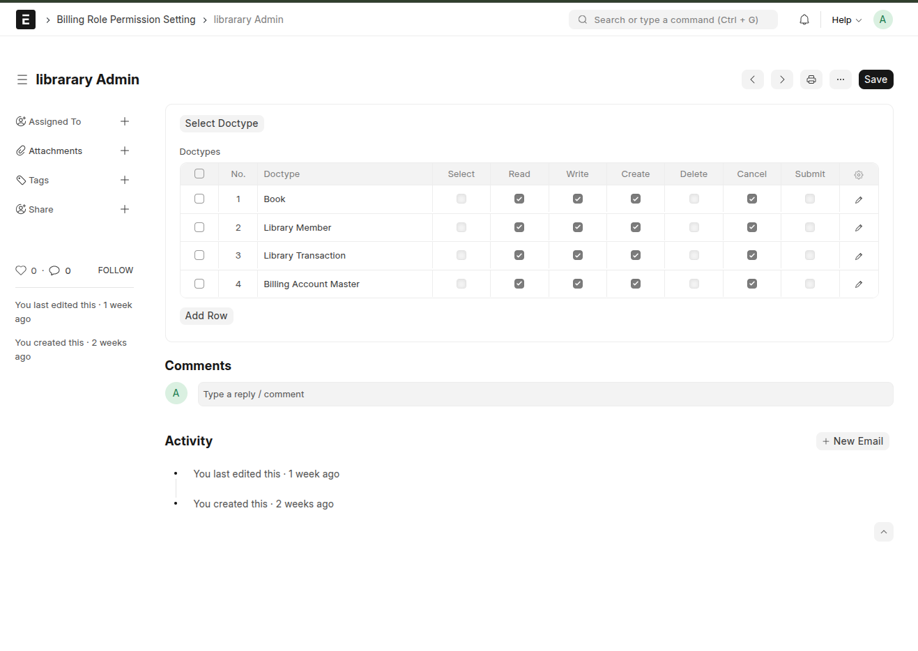Open the Help dropdown menu
This screenshot has width=918, height=651.
(846, 20)
